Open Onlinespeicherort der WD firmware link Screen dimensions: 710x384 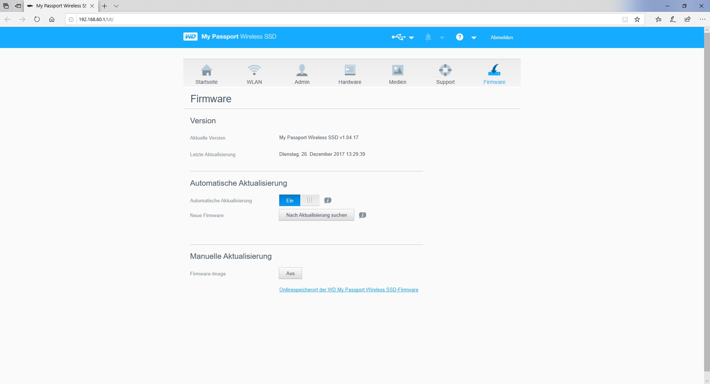(349, 290)
